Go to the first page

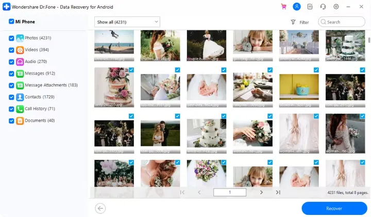click(x=182, y=192)
